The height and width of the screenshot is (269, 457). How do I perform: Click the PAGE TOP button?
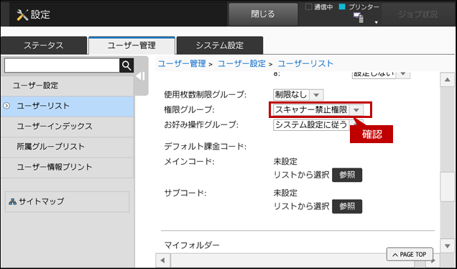tap(410, 255)
